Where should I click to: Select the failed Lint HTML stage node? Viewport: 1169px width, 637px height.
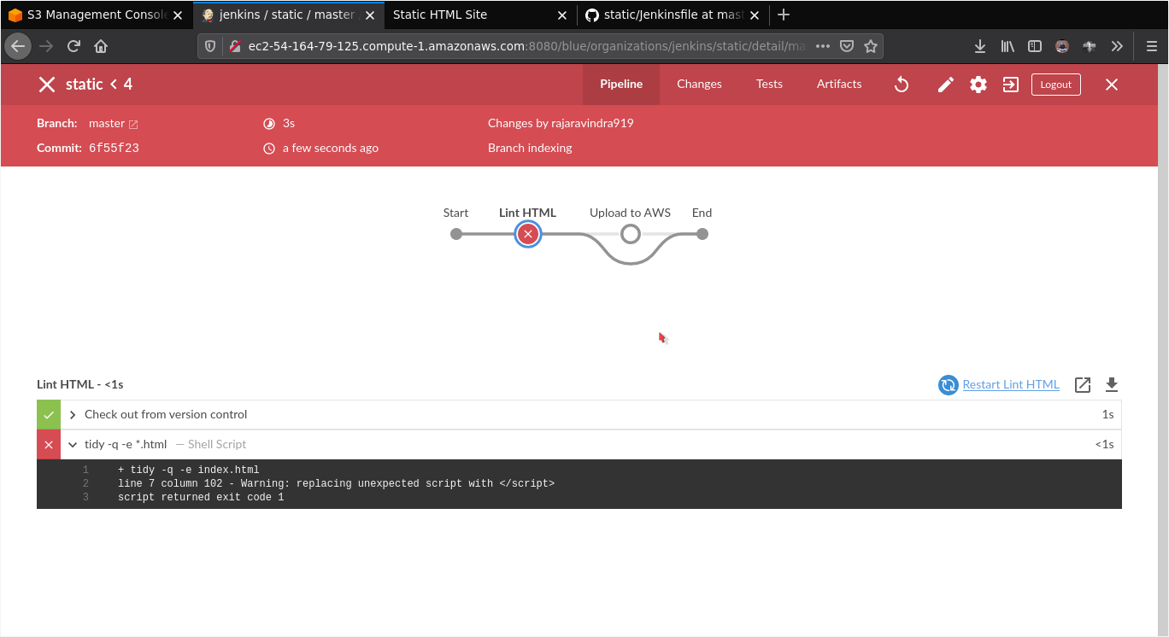[528, 234]
